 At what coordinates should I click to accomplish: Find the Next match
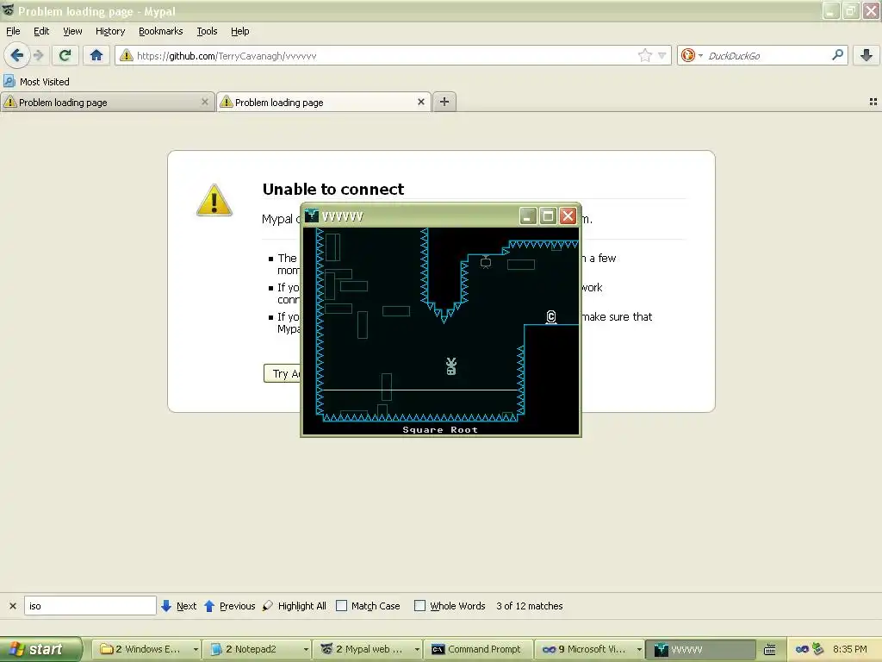[178, 606]
